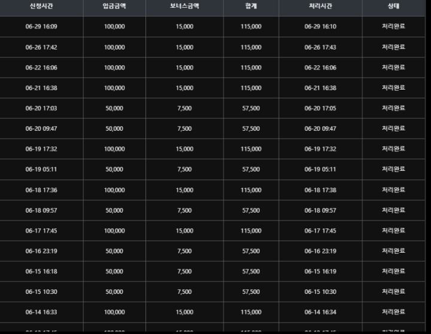Click processing time 06-18 17:38 cell
Viewport: 431px width, 334px height.
(x=320, y=190)
